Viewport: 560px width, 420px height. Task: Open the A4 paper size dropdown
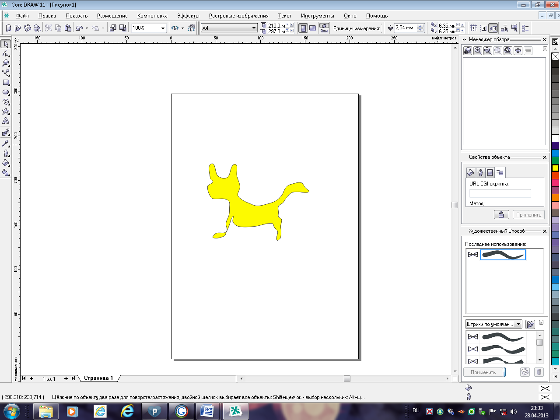tap(254, 28)
